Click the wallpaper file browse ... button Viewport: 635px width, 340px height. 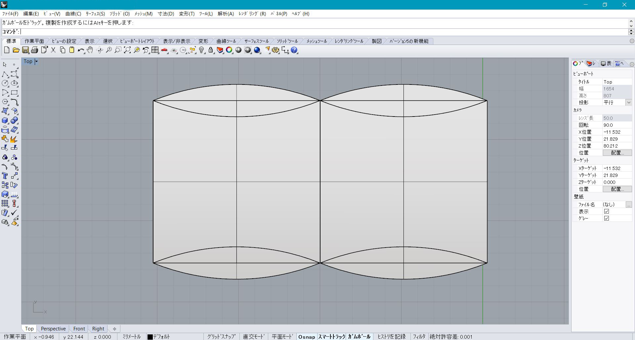tap(628, 205)
